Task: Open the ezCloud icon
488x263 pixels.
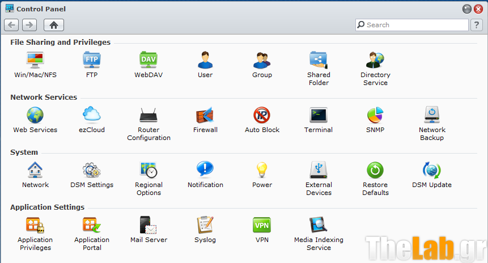Action: tap(92, 114)
